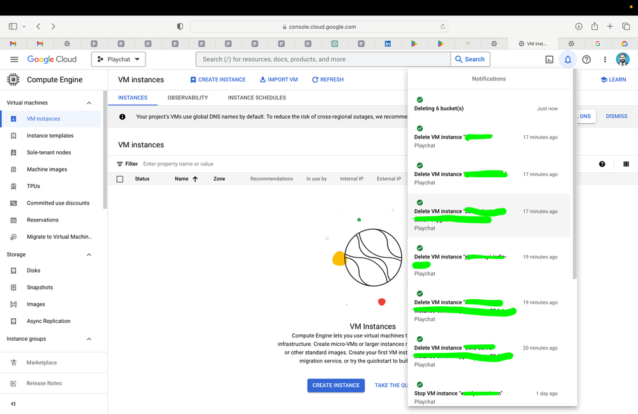Go back in browser history

38,26
